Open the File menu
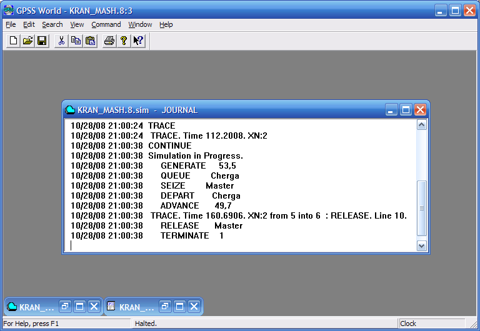 (x=11, y=24)
